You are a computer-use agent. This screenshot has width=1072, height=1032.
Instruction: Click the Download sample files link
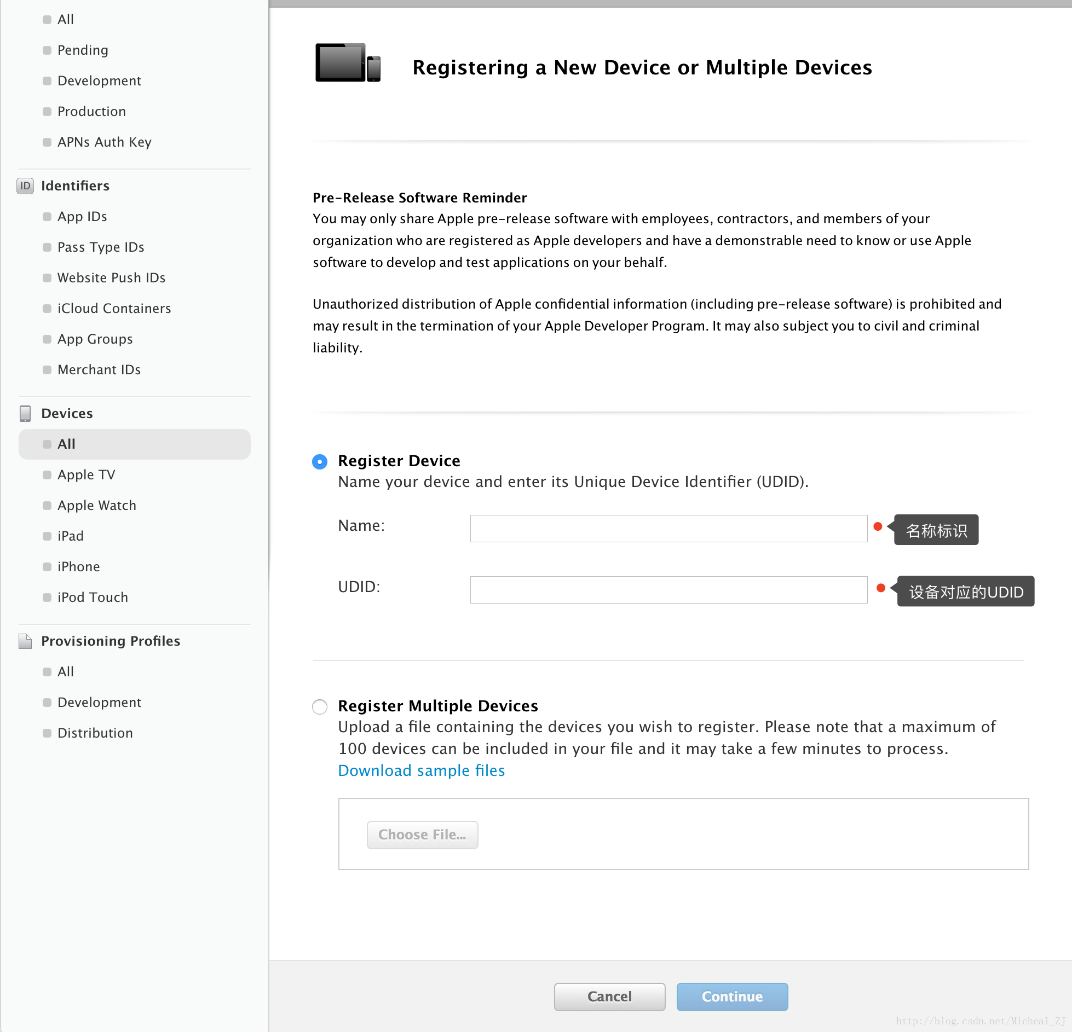422,770
